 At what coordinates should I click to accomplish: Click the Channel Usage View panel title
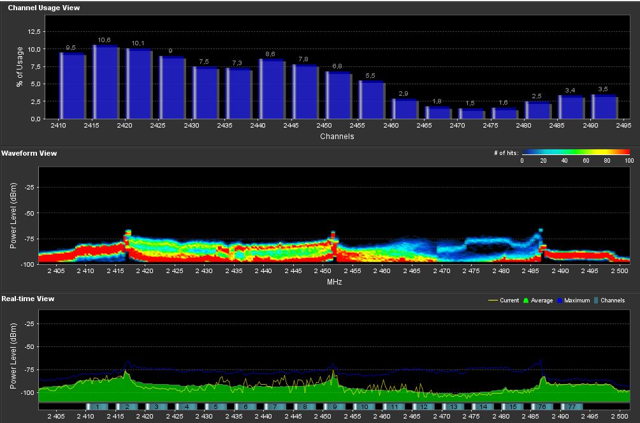(x=44, y=8)
